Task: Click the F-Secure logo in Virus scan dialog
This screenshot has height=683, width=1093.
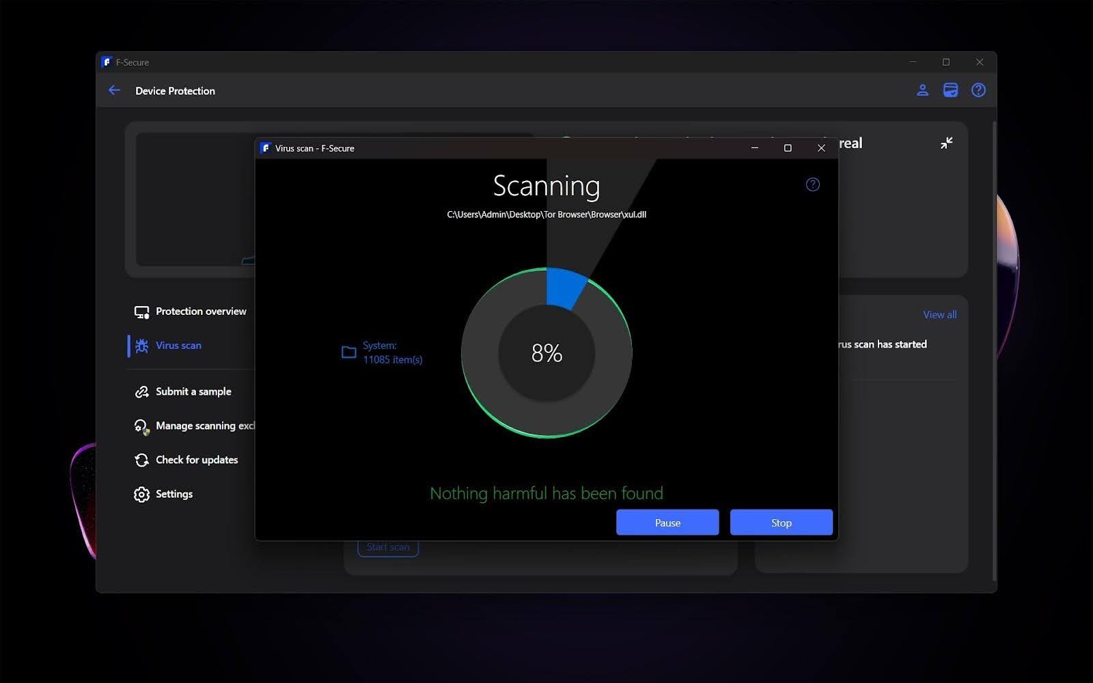Action: [266, 148]
